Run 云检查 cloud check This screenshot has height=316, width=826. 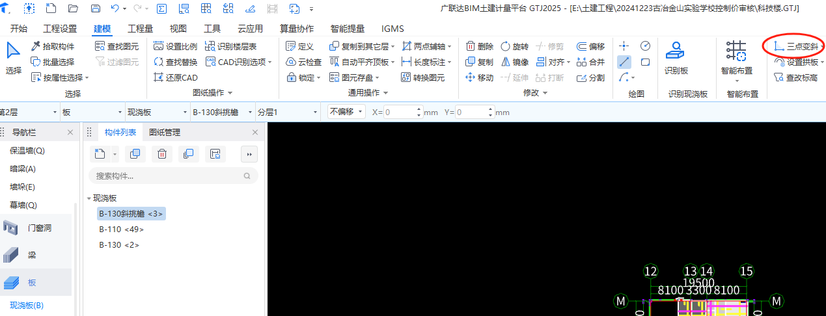click(x=303, y=62)
